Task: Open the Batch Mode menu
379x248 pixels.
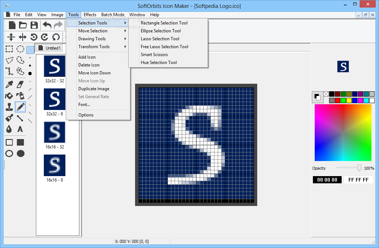Action: (x=113, y=15)
